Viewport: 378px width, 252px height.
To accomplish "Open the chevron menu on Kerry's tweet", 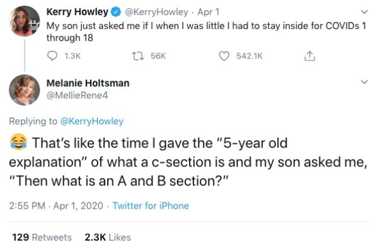I will (x=364, y=11).
